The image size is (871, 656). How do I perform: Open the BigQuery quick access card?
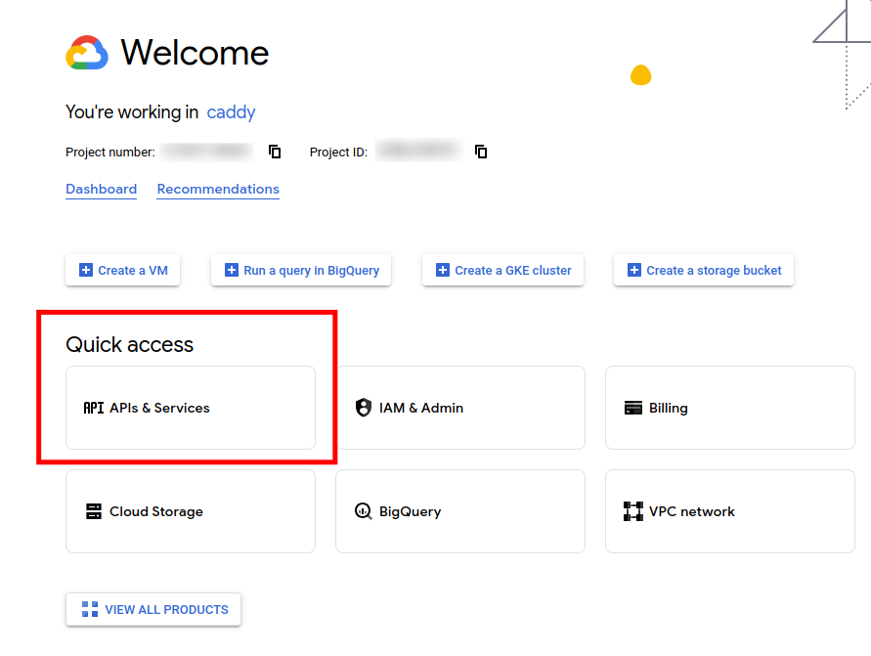[460, 511]
